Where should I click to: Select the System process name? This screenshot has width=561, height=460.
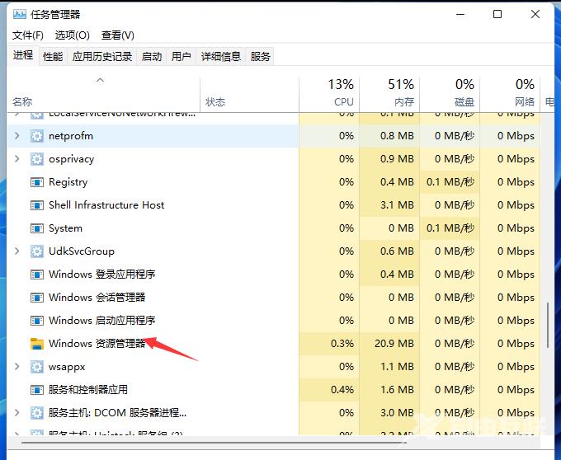click(65, 228)
